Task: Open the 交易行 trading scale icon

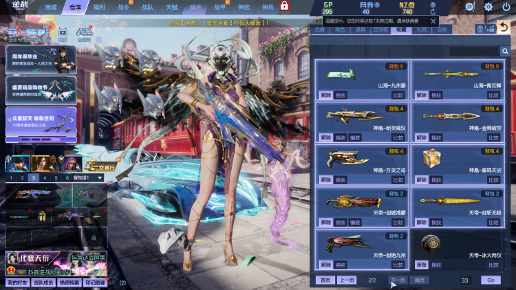Action: 101,164
